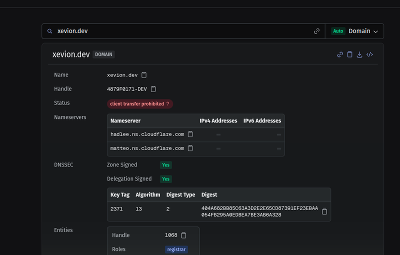400x255 pixels.
Task: Click the chevron next to Domain
Action: tap(375, 31)
